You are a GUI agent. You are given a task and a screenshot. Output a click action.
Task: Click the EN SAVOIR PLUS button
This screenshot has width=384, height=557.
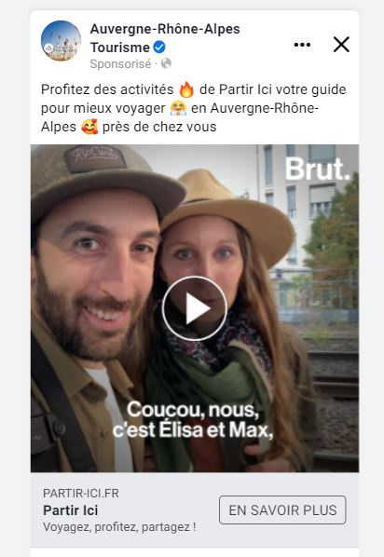pyautogui.click(x=282, y=509)
